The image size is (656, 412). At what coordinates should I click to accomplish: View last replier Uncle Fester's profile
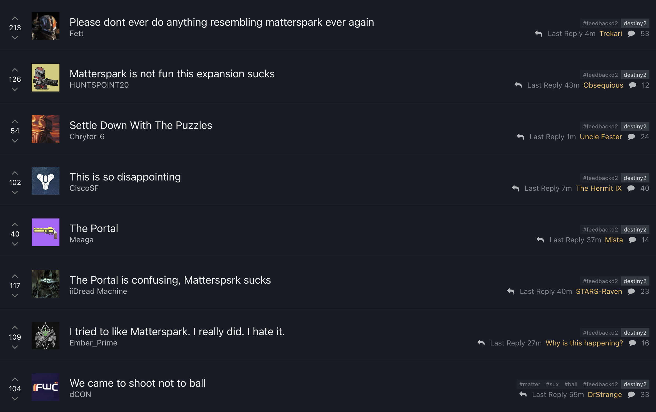[601, 137]
